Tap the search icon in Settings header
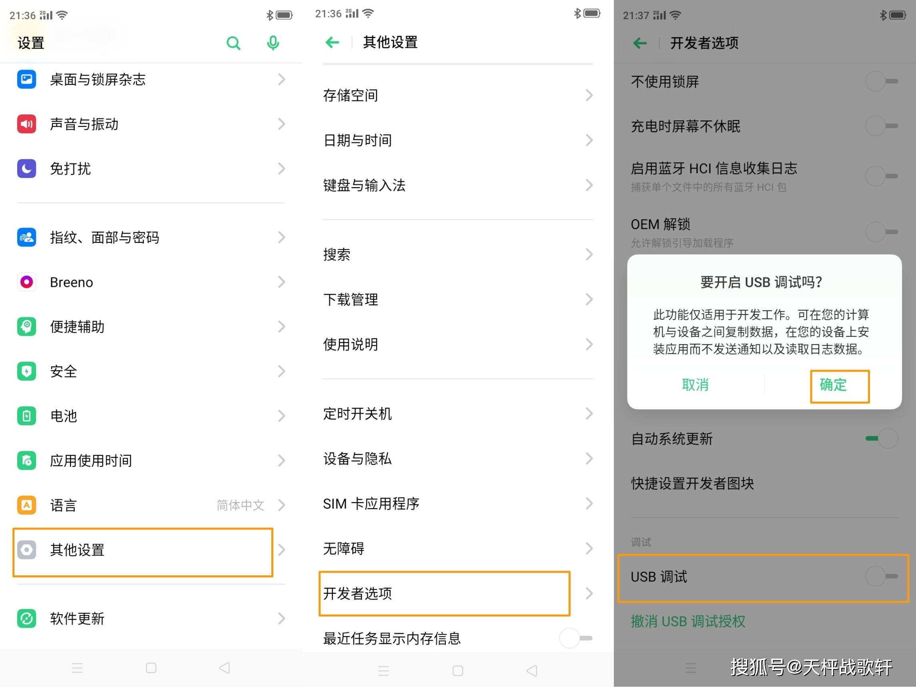The image size is (916, 687). [234, 43]
